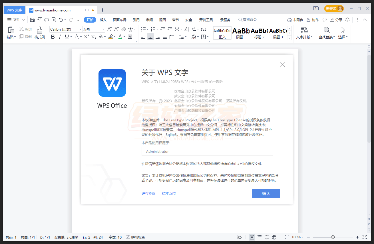Switch to web layout view globe icon
374x244 pixels.
pyautogui.click(x=274, y=237)
